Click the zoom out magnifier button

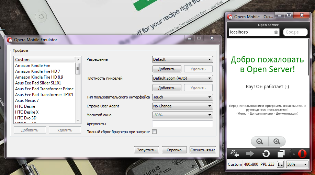260,141
